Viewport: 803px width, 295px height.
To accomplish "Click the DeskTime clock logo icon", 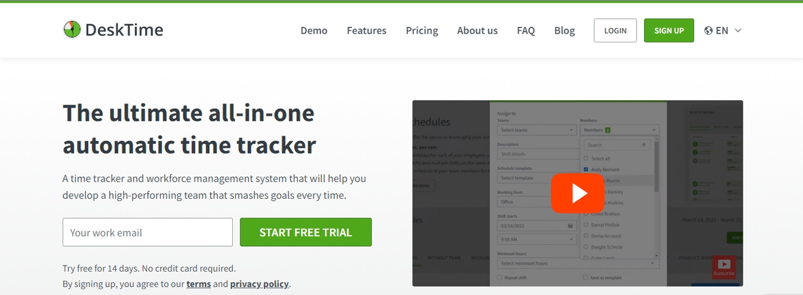I will pyautogui.click(x=72, y=30).
